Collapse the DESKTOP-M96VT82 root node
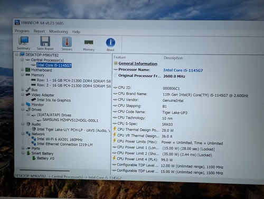The height and width of the screenshot is (199, 264). [x=17, y=55]
